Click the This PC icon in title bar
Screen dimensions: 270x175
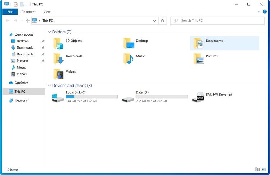[x=6, y=4]
